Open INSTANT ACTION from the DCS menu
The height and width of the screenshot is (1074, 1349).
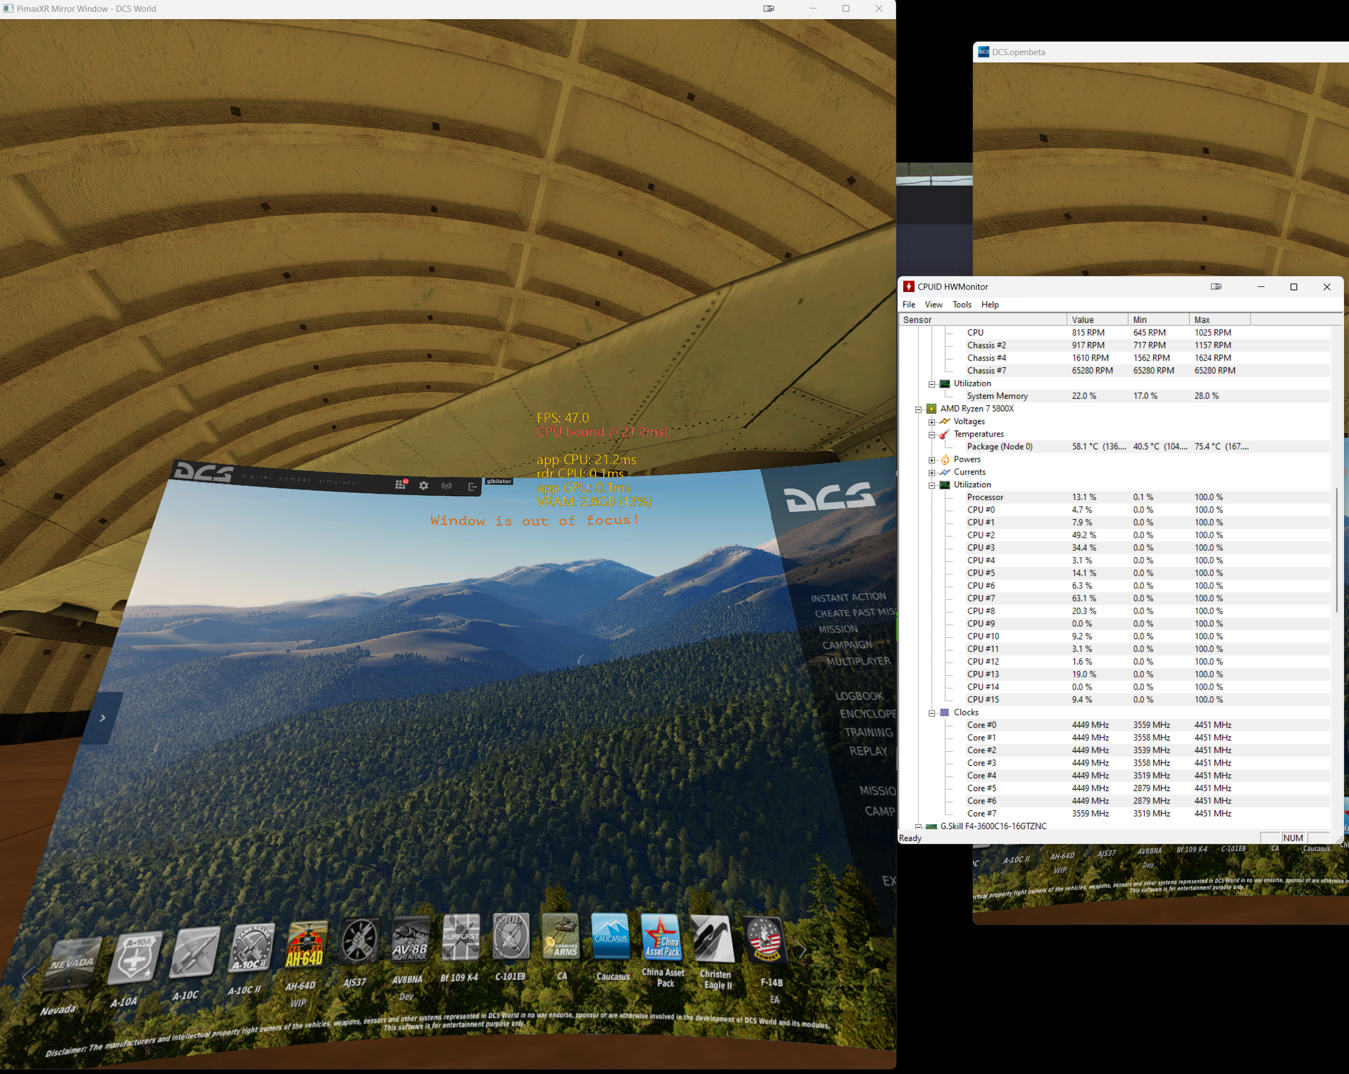click(848, 597)
